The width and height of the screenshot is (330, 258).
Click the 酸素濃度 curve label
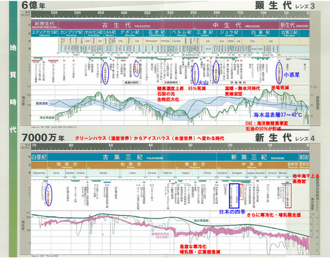42,104
